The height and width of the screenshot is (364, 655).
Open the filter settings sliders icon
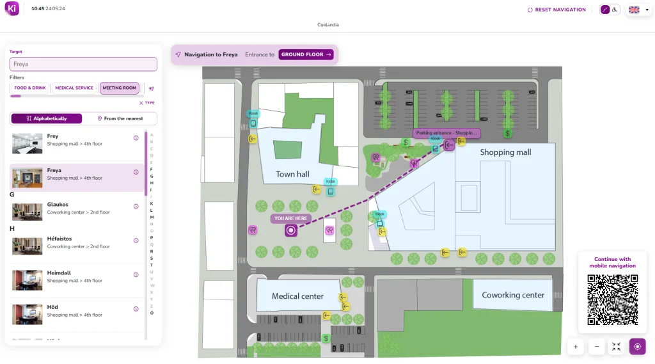tap(152, 88)
